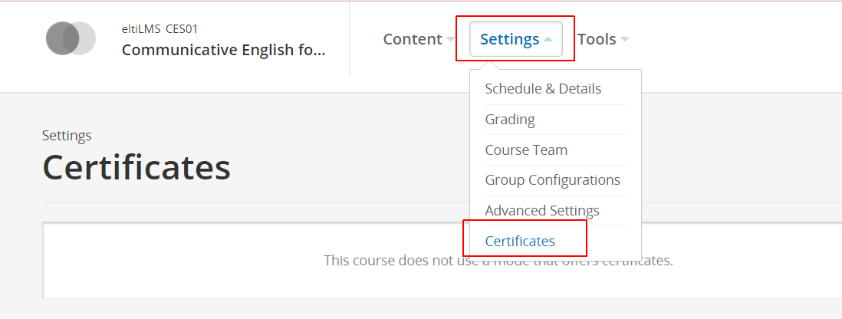Click the down arrow beside Tools
This screenshot has height=319, width=842.
(x=624, y=39)
